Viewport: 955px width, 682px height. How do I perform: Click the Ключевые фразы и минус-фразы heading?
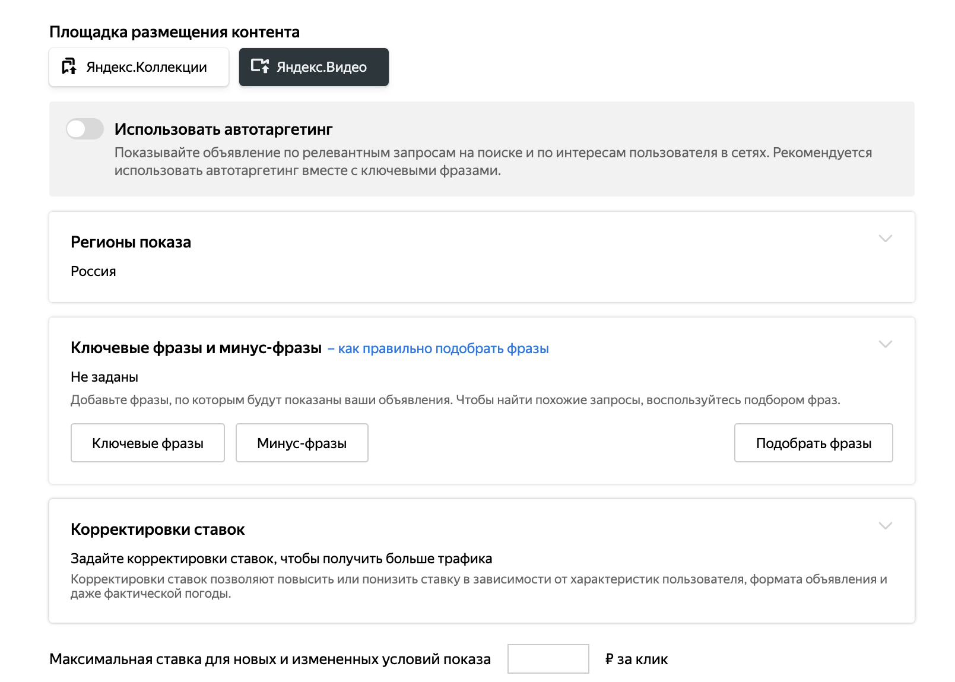[x=196, y=348]
